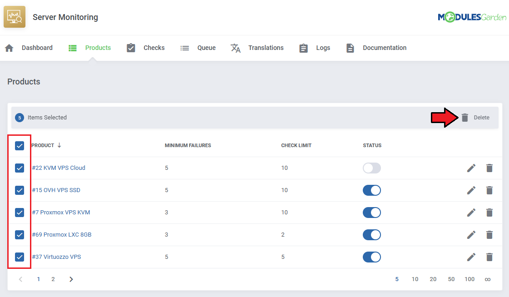Edit the #22 KVM VPS Cloud product
The width and height of the screenshot is (509, 297).
point(471,168)
